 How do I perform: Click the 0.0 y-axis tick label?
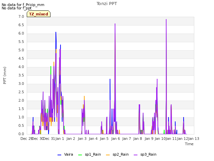tap(21, 134)
